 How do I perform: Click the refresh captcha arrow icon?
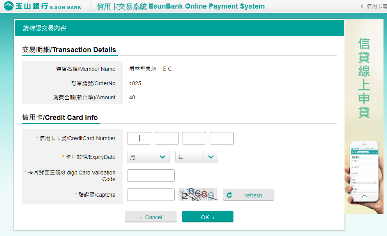click(x=229, y=195)
